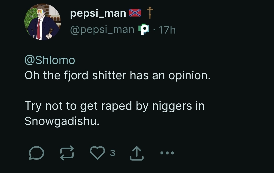Click the Confederate flag emoji

(135, 12)
